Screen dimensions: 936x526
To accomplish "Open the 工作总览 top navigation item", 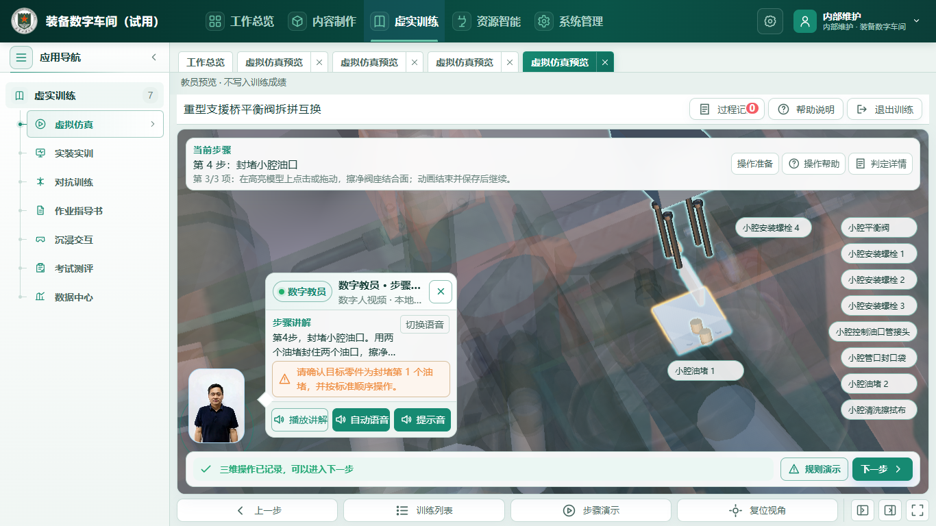I will (241, 21).
